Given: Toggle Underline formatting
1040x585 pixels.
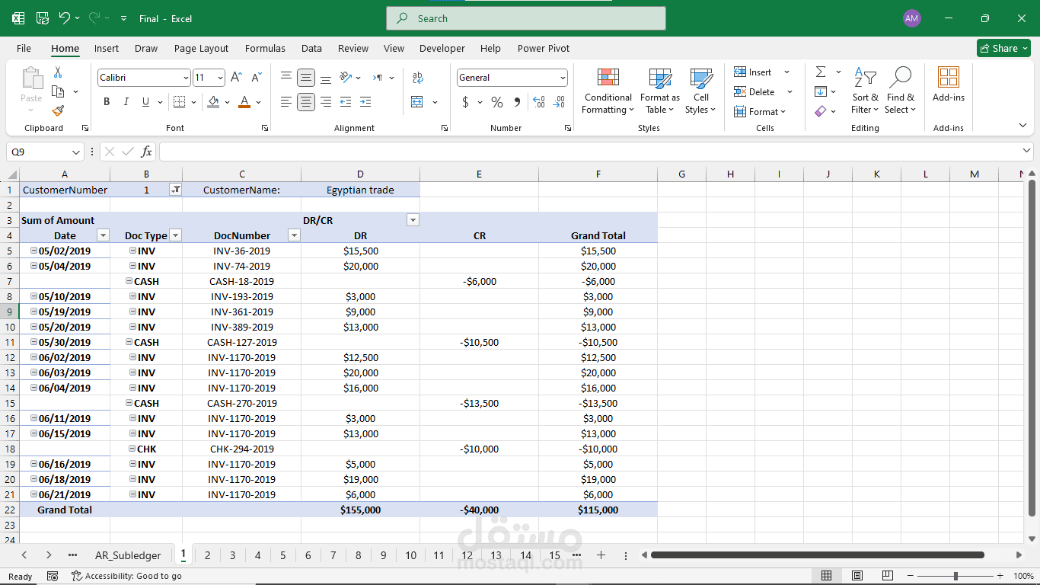Looking at the screenshot, I should click(x=145, y=102).
